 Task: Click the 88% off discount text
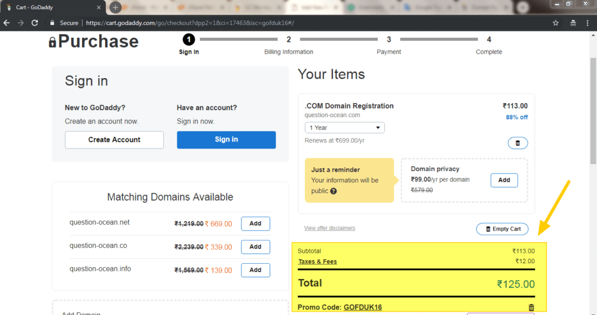pyautogui.click(x=517, y=117)
